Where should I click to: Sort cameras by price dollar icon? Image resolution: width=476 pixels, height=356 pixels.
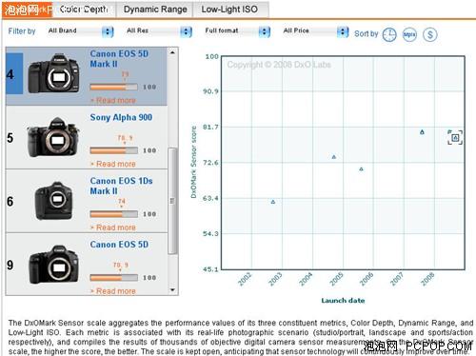pyautogui.click(x=430, y=34)
